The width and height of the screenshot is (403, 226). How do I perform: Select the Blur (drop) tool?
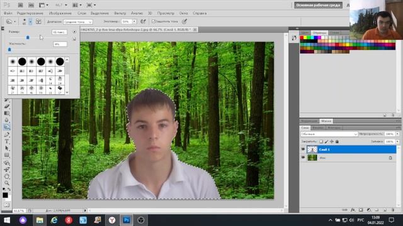coord(7,120)
